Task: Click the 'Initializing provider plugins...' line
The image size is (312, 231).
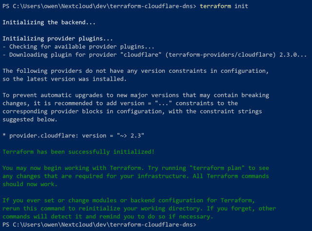Action: pyautogui.click(x=58, y=39)
